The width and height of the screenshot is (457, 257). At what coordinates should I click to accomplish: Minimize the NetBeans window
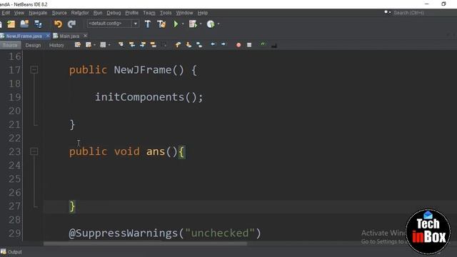tap(427, 4)
